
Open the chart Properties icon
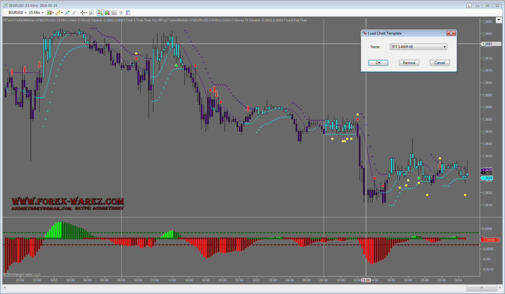pyautogui.click(x=128, y=13)
